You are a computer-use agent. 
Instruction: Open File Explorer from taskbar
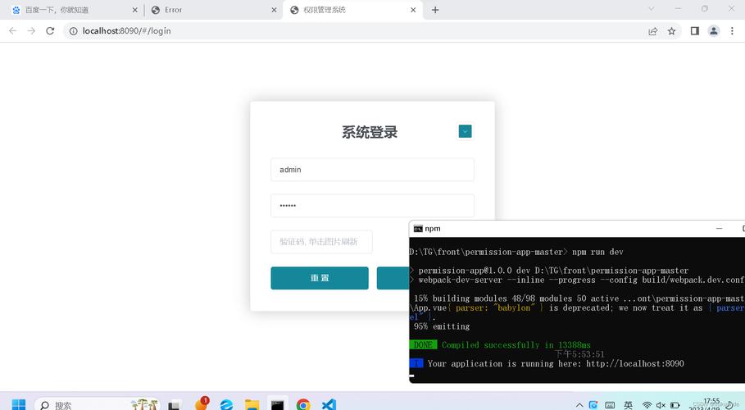(252, 405)
